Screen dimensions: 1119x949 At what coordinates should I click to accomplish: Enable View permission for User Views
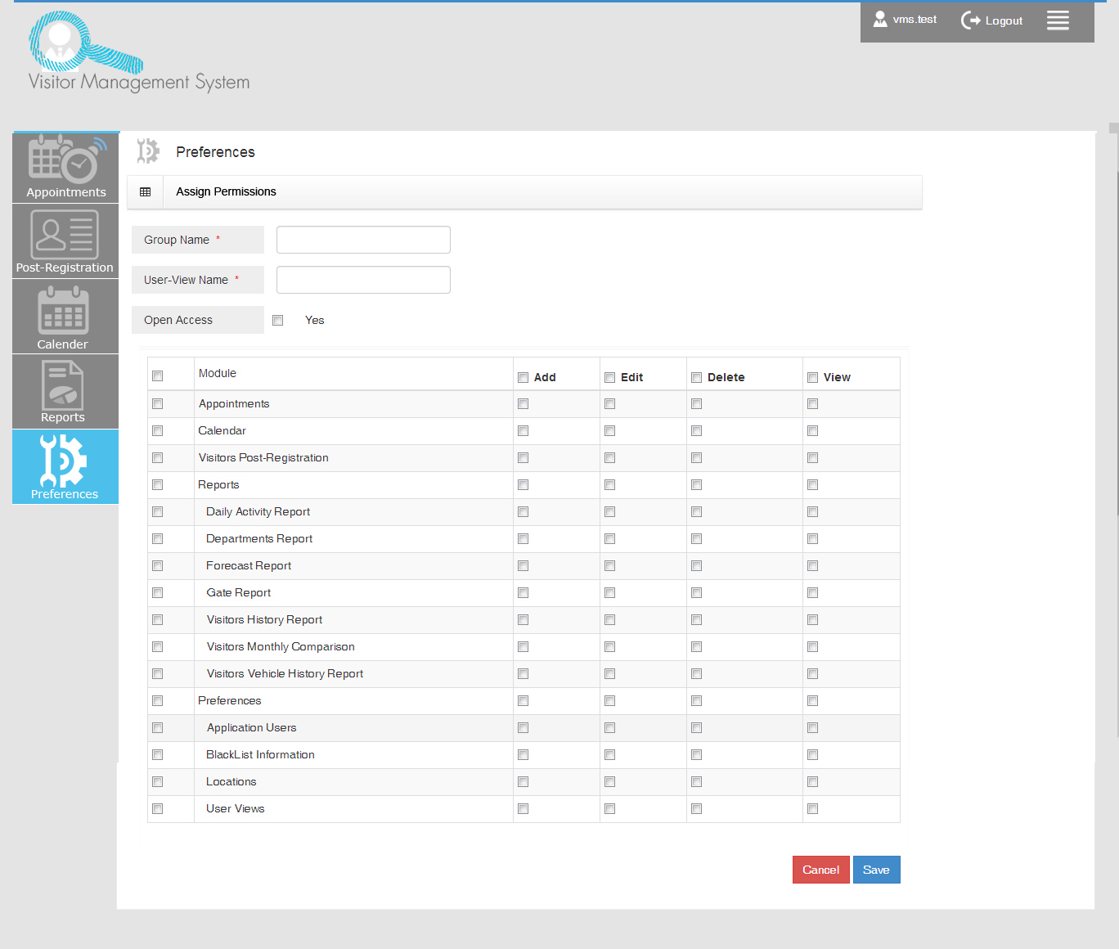pos(813,809)
